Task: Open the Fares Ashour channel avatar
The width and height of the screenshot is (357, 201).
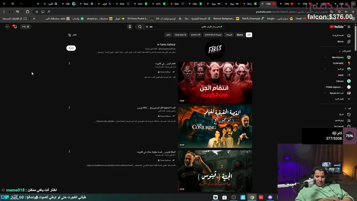Action: coord(215,50)
